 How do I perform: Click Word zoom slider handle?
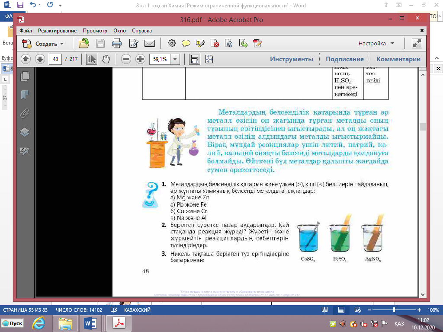[x=394, y=310]
